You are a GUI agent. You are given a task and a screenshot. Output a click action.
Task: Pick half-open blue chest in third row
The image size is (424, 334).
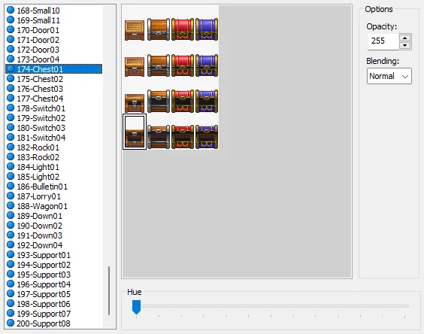pos(207,102)
